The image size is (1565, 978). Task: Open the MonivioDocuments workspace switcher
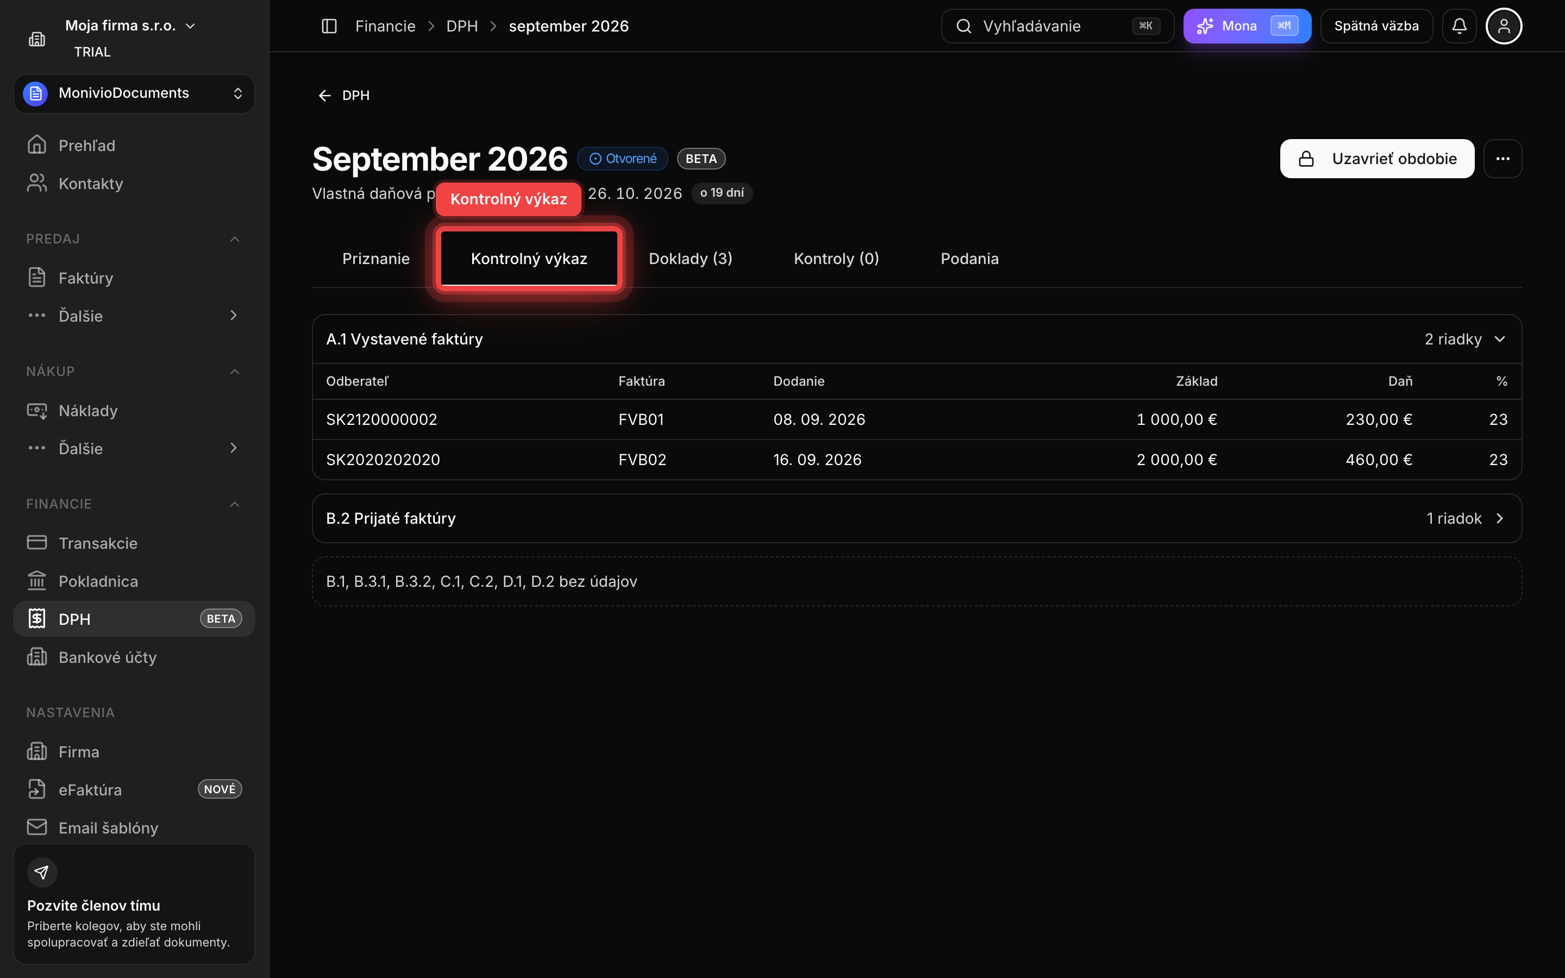coord(134,93)
